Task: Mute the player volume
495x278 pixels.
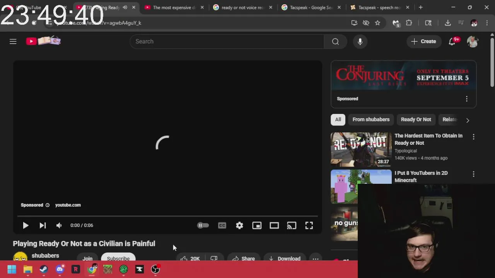Action: point(59,225)
